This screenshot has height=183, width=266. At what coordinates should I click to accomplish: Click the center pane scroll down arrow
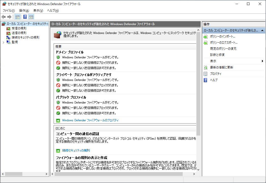pos(198,170)
